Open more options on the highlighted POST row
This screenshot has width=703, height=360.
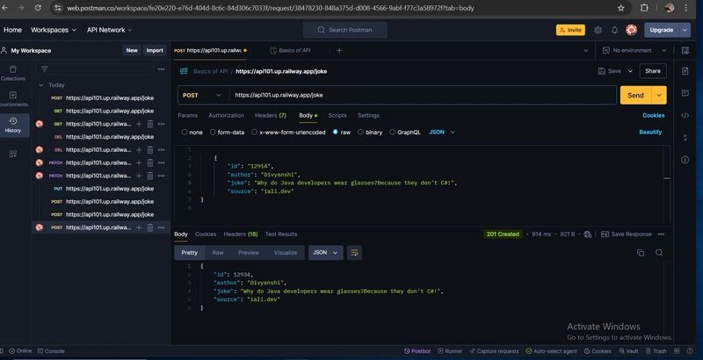pos(161,227)
